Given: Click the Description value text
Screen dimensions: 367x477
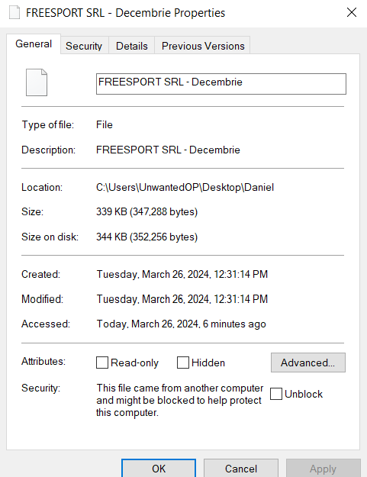Looking at the screenshot, I should point(168,150).
